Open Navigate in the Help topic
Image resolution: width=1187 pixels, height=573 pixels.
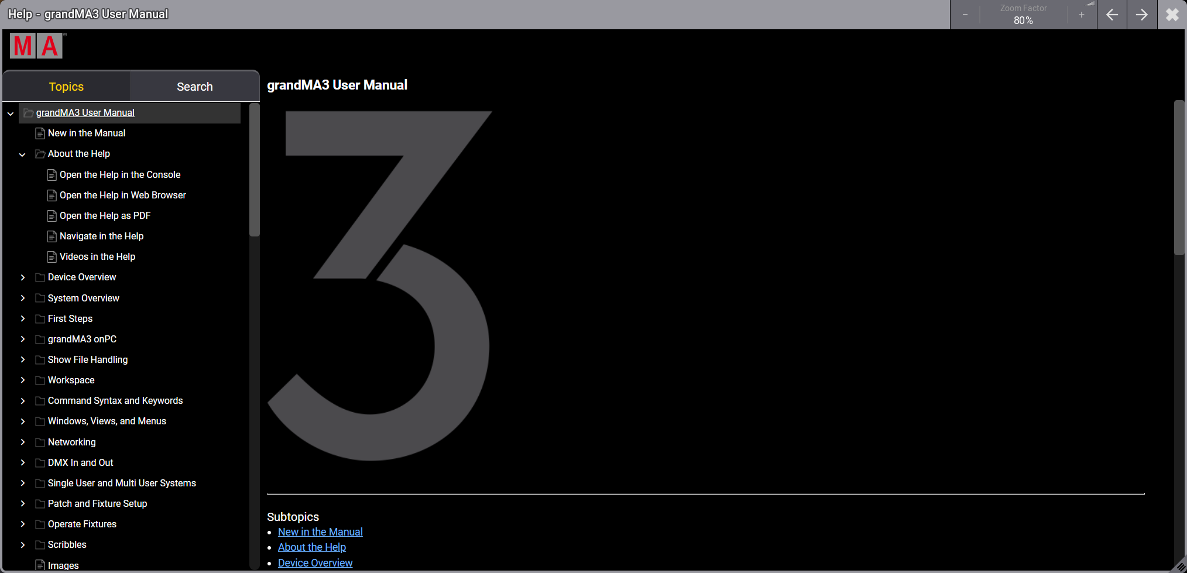(101, 236)
